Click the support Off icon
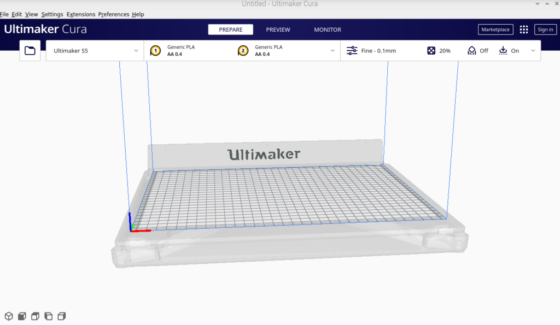Viewport: 560px width, 325px height. coord(472,51)
